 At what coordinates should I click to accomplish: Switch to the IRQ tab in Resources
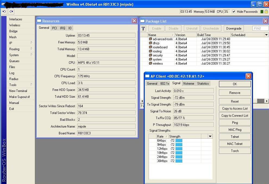click(62, 28)
